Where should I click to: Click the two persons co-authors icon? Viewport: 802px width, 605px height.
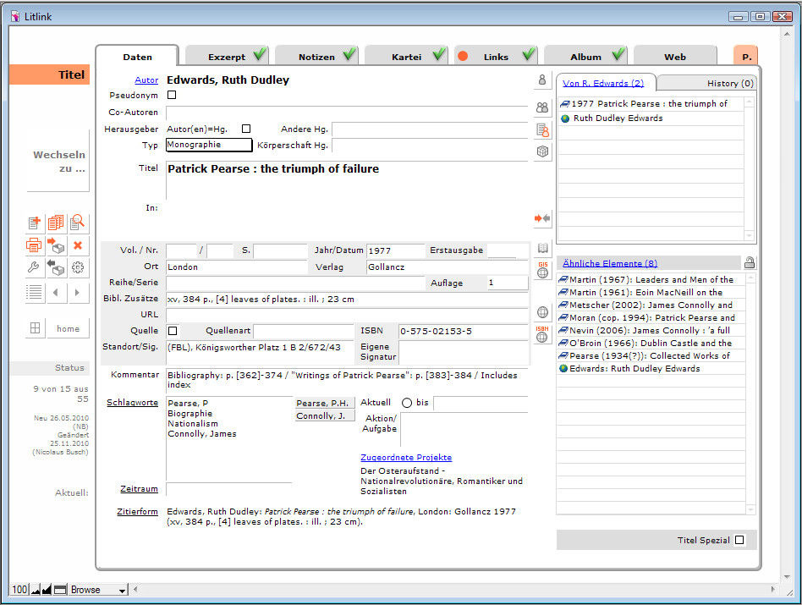(542, 107)
